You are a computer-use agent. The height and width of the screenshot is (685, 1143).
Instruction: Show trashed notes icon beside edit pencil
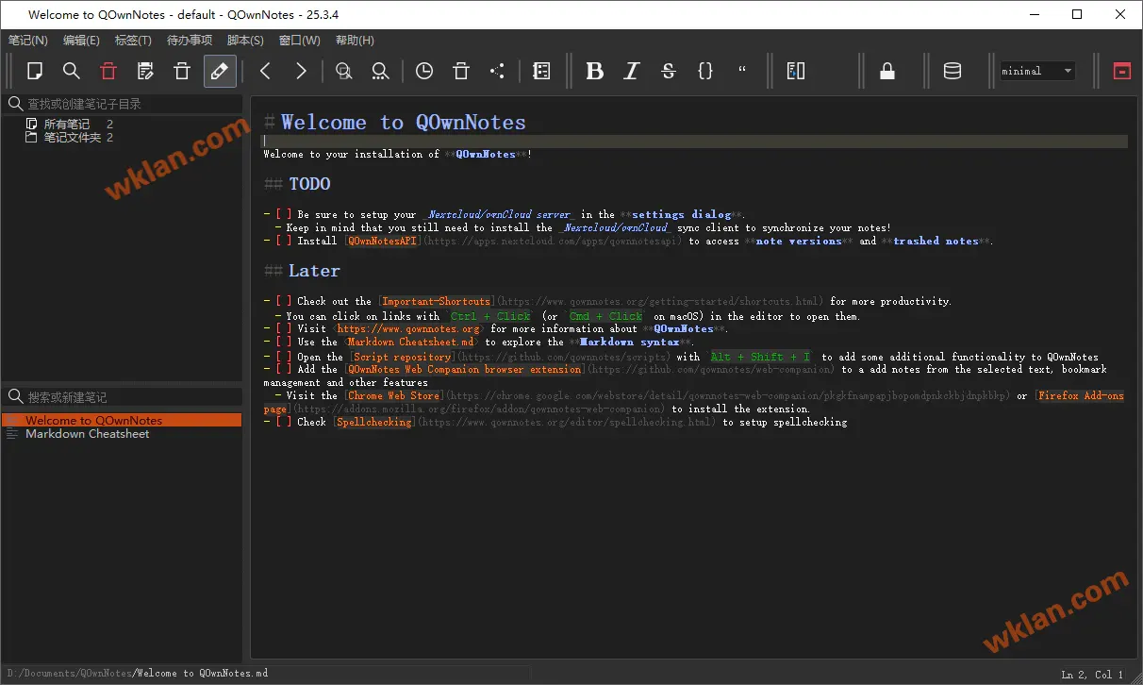182,71
